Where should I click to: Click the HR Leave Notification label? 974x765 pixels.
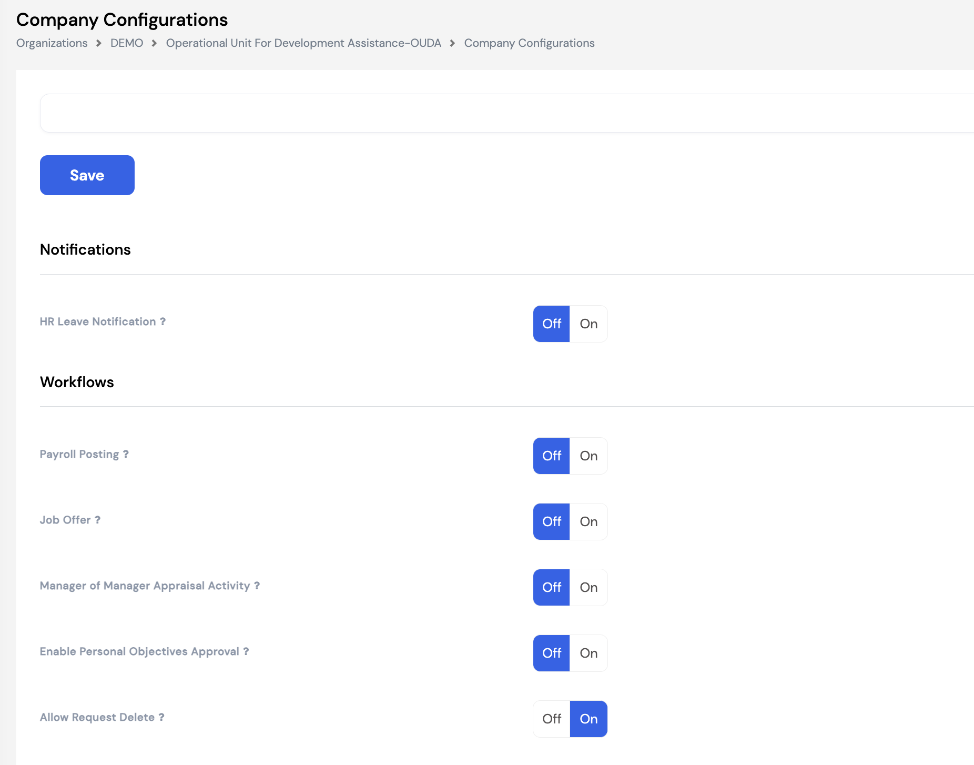[98, 321]
